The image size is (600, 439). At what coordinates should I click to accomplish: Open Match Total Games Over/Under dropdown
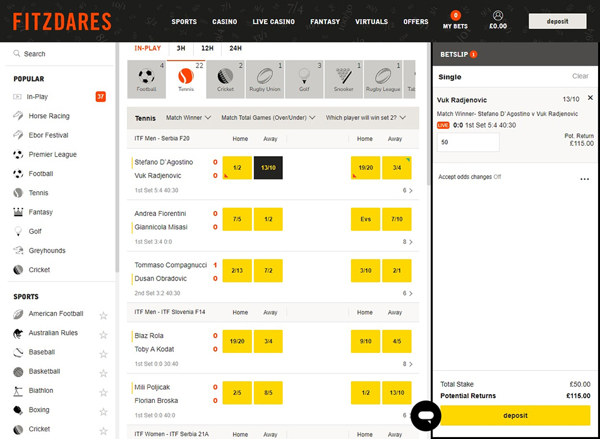(268, 118)
